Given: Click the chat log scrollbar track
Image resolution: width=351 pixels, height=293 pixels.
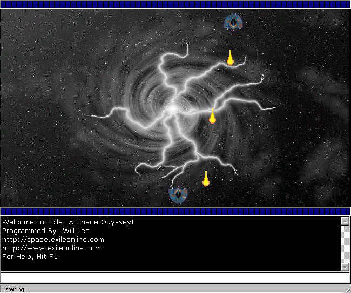Looking at the screenshot, I should tap(345, 244).
